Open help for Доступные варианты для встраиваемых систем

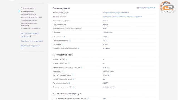pos(88,98)
